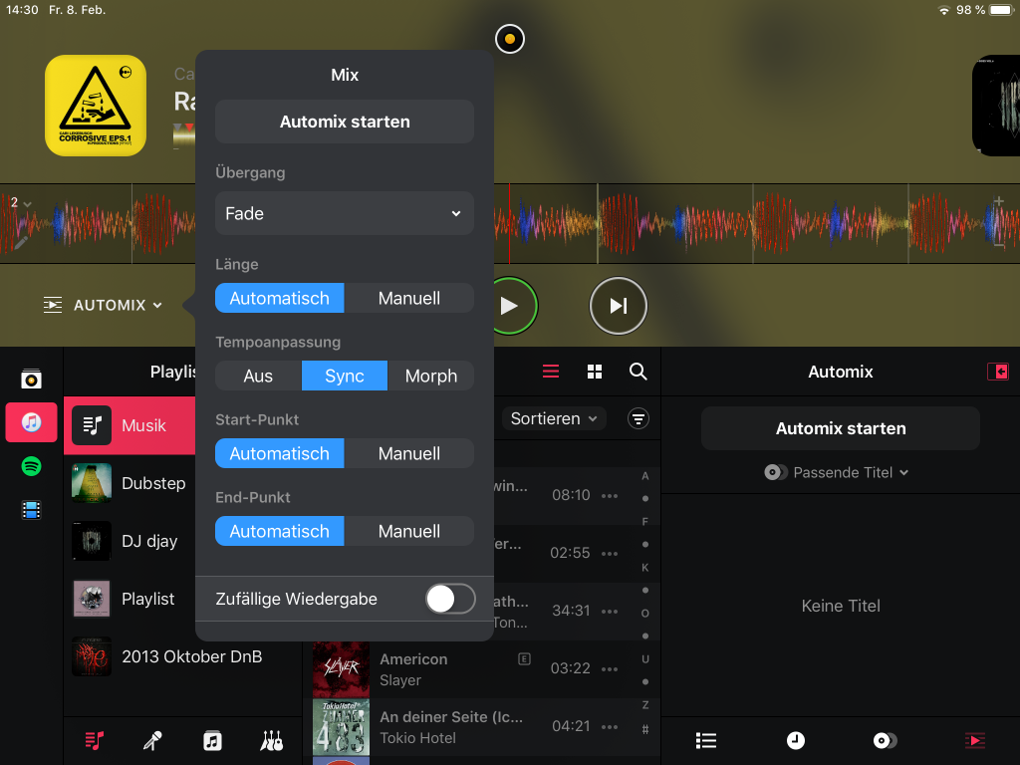Viewport: 1020px width, 765px height.
Task: Select the Apple Music library icon
Action: point(31,422)
